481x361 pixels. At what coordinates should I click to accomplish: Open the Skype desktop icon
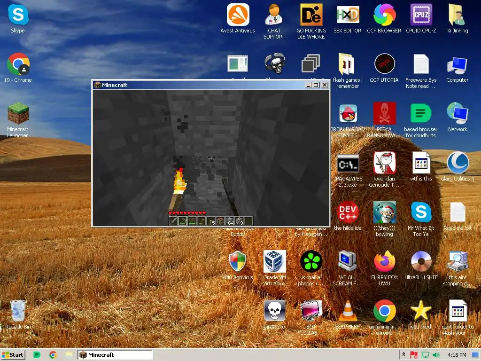pos(18,18)
